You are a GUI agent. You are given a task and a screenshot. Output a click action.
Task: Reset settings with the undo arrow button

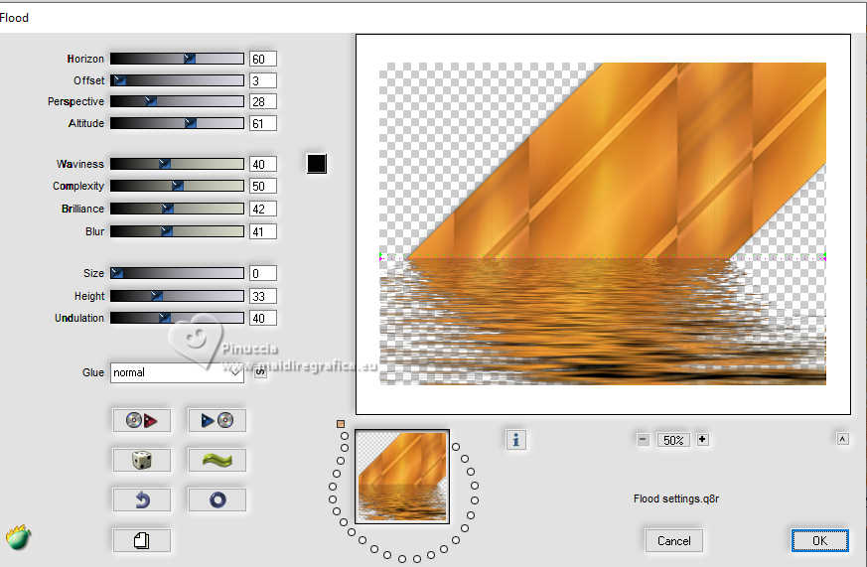coord(142,500)
